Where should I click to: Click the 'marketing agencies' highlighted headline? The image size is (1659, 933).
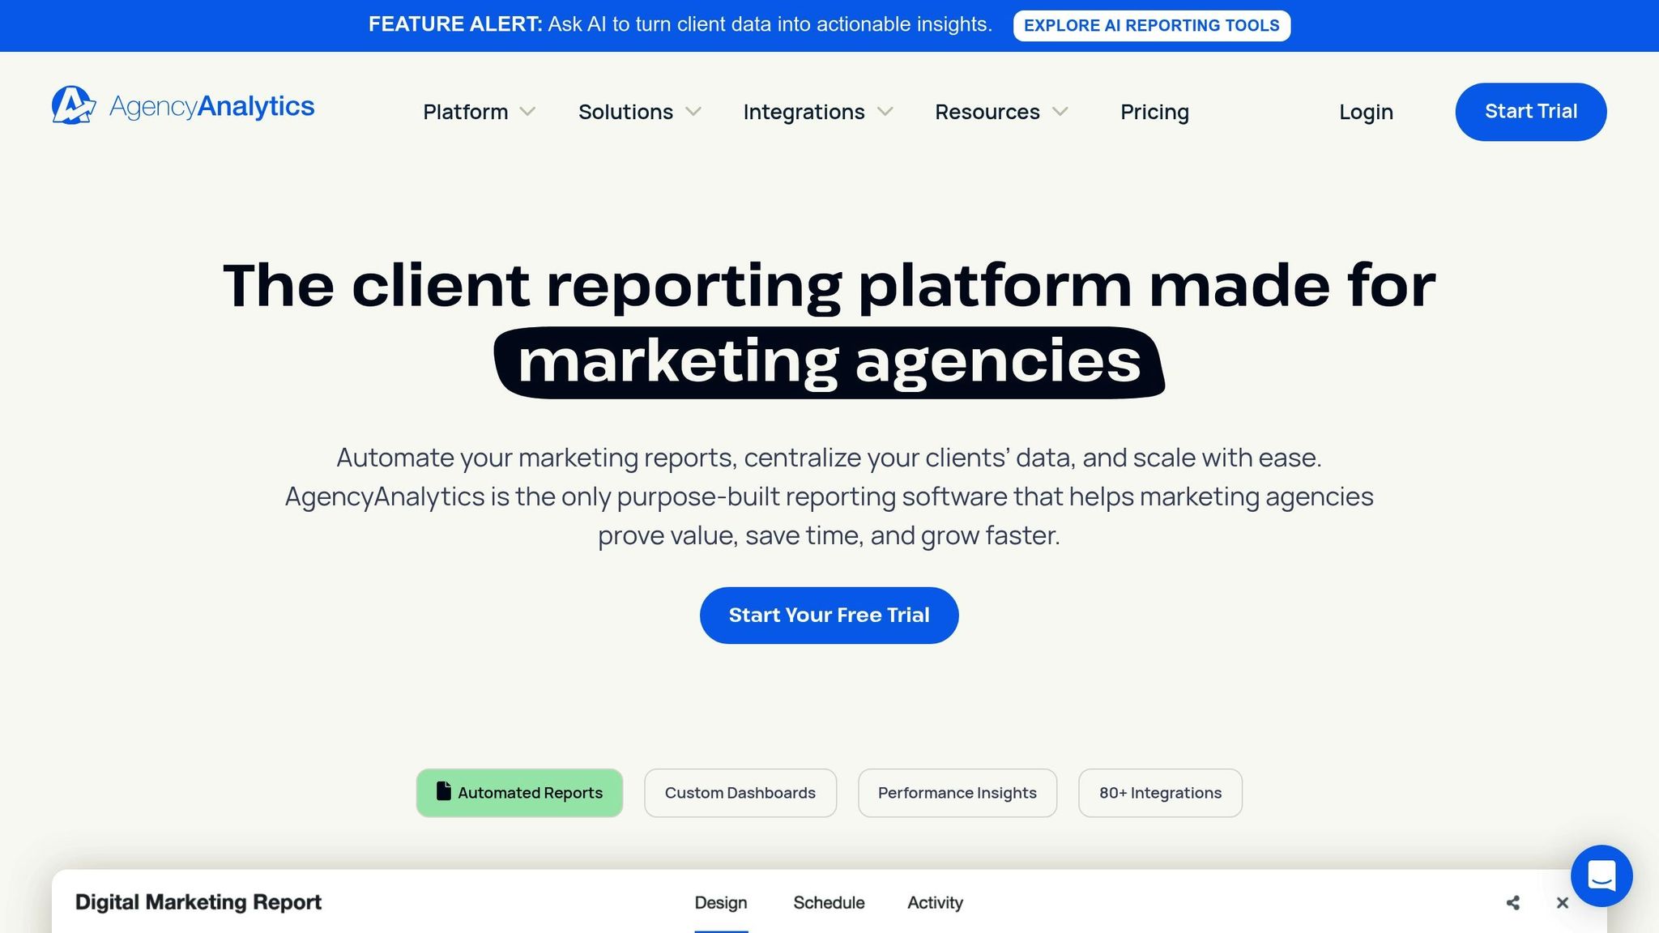click(x=829, y=362)
